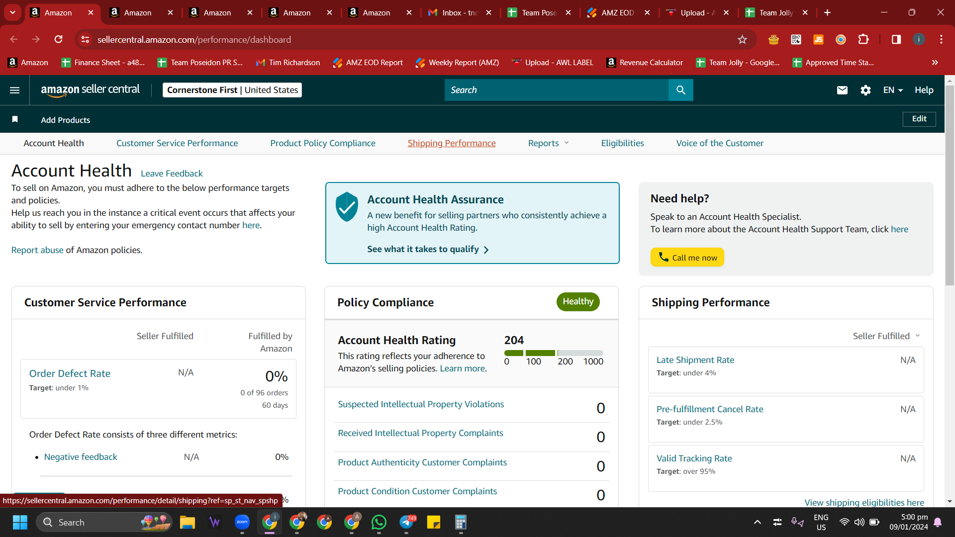Show more bookmarks with the chevron
This screenshot has height=537, width=955.
[935, 62]
